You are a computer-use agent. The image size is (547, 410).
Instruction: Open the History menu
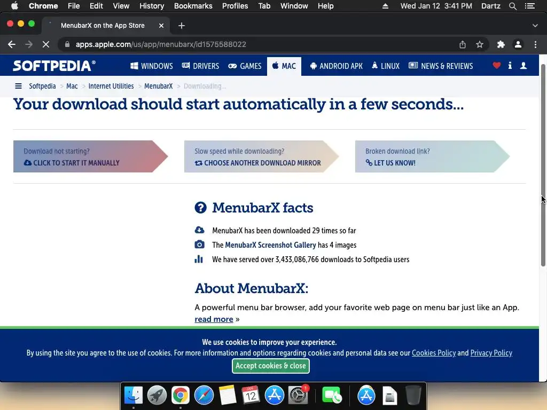click(152, 6)
